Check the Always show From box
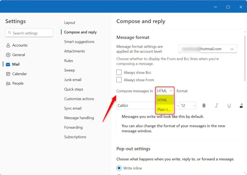 pos(119,80)
